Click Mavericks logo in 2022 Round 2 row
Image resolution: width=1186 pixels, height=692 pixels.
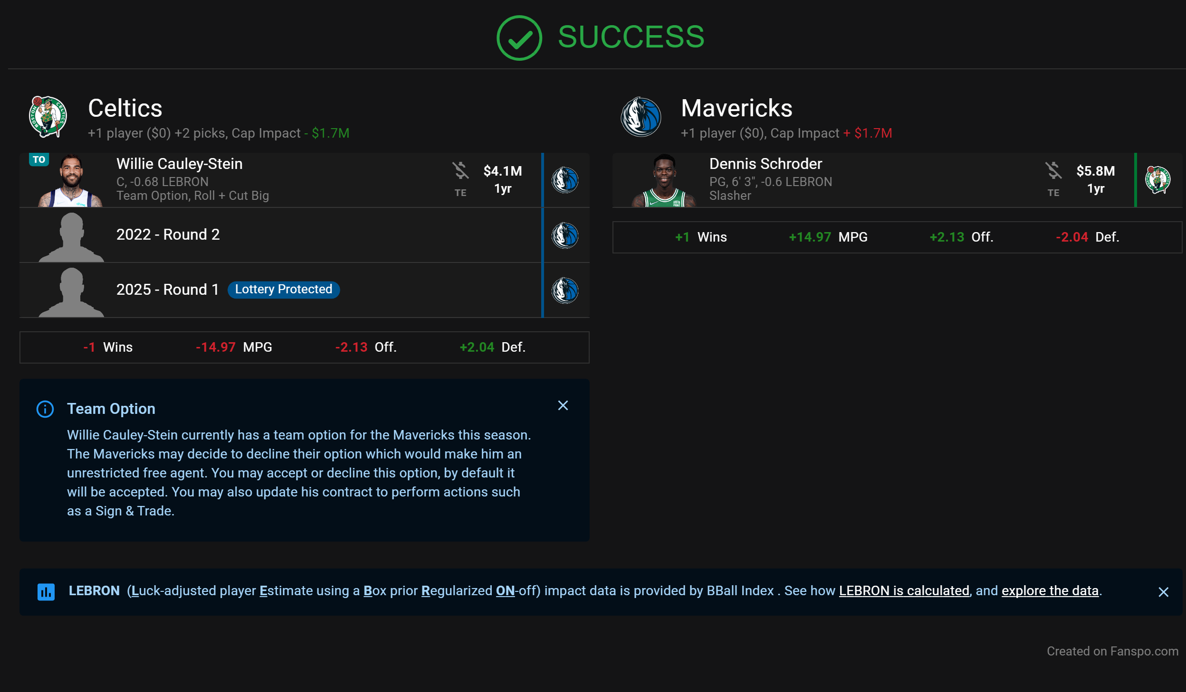(565, 235)
